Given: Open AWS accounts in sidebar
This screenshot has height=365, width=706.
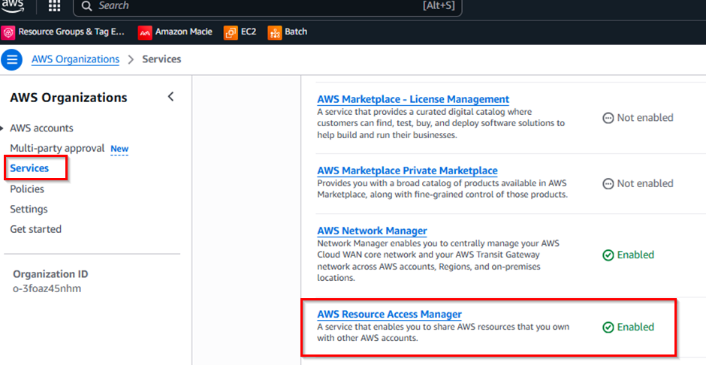Looking at the screenshot, I should click(41, 128).
